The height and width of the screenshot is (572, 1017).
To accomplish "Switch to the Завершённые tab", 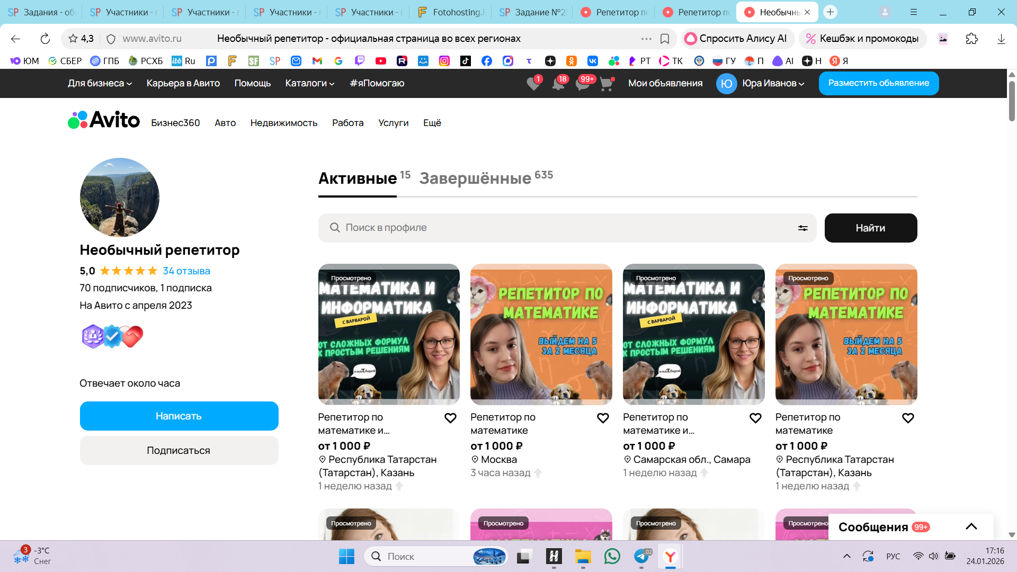I will click(475, 178).
